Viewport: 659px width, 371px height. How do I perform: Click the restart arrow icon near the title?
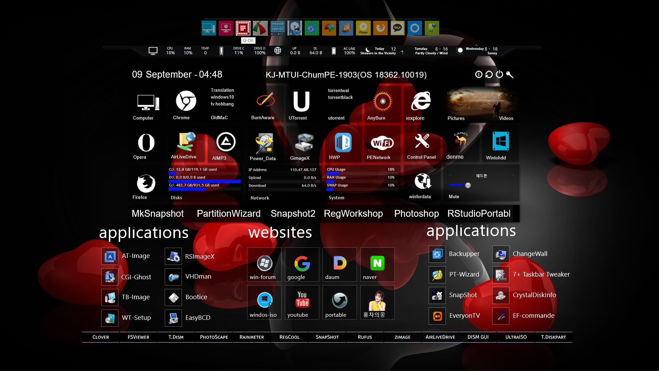click(x=489, y=74)
